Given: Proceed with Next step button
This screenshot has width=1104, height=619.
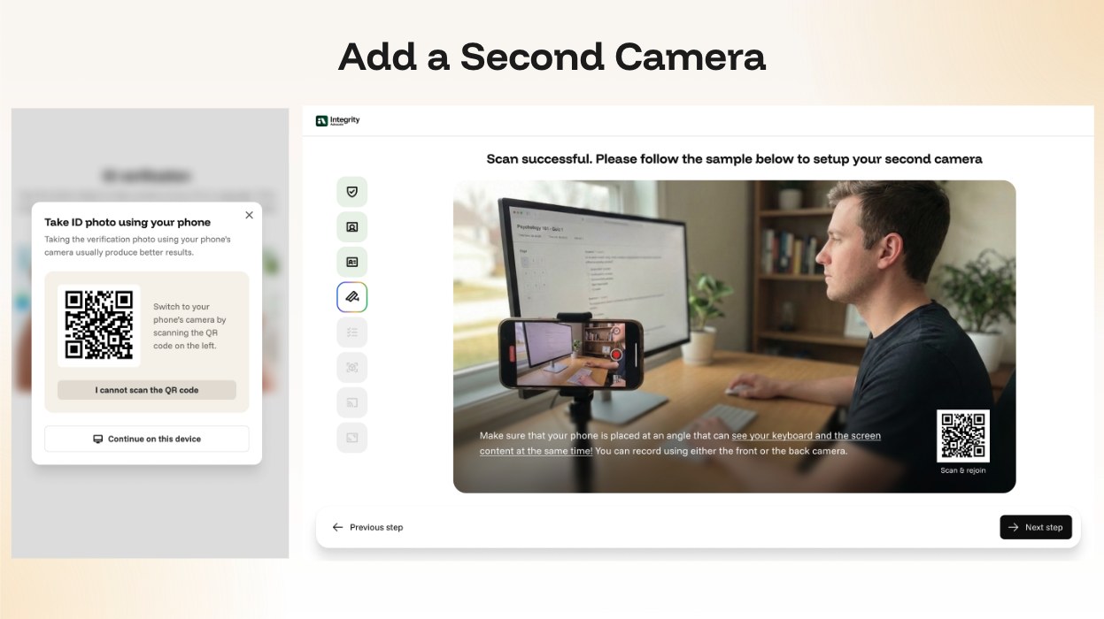Looking at the screenshot, I should click(x=1036, y=527).
